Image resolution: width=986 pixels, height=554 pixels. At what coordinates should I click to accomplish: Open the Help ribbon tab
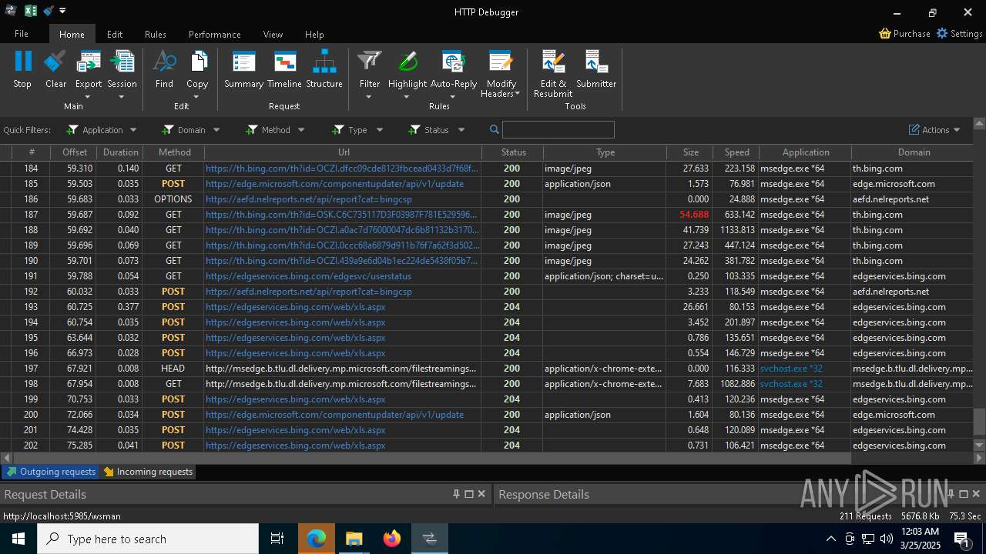(314, 34)
